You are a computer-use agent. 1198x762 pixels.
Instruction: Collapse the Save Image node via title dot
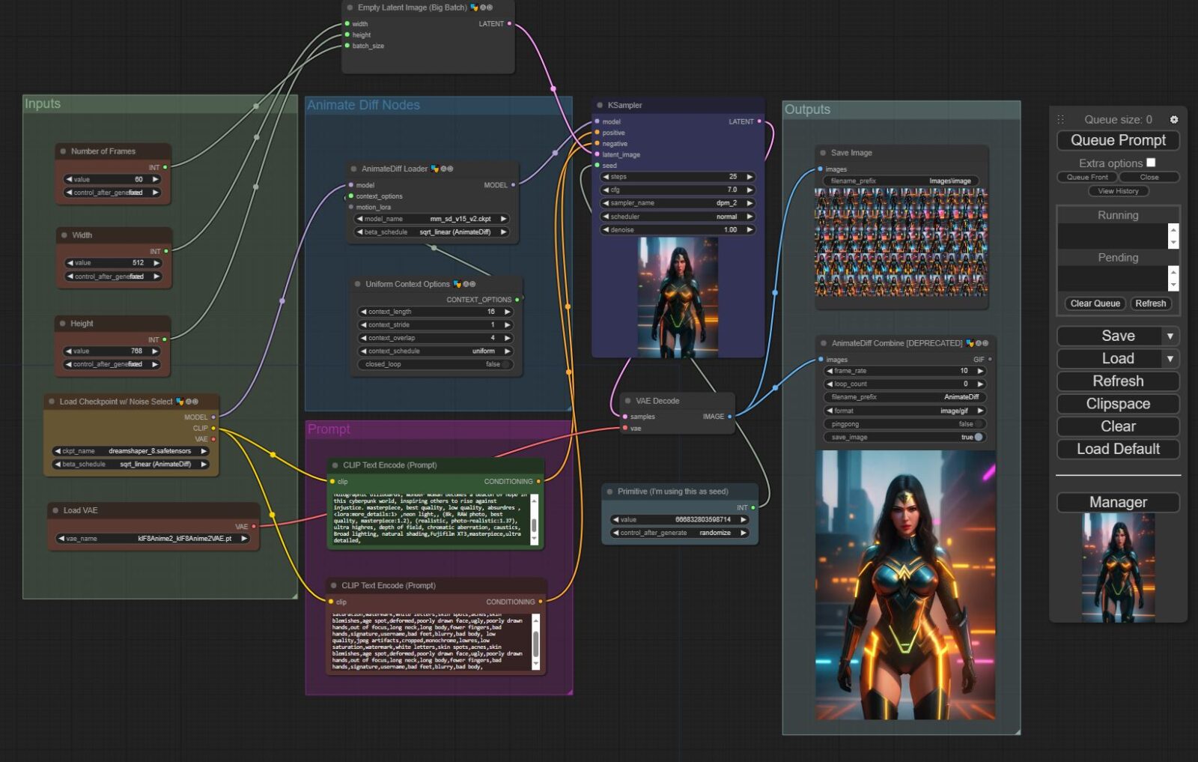823,153
